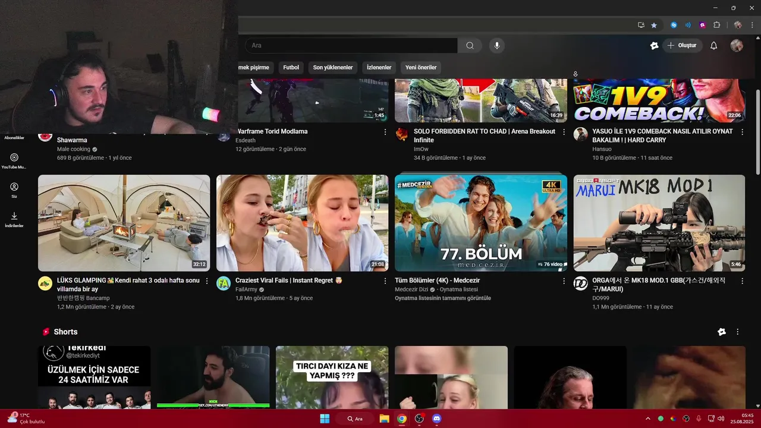The image size is (761, 428).
Task: Start voice search with microphone icon
Action: 497,46
